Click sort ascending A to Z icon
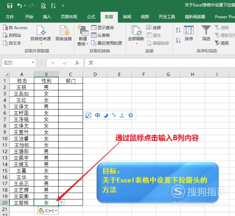235x216 pixels. (178, 30)
